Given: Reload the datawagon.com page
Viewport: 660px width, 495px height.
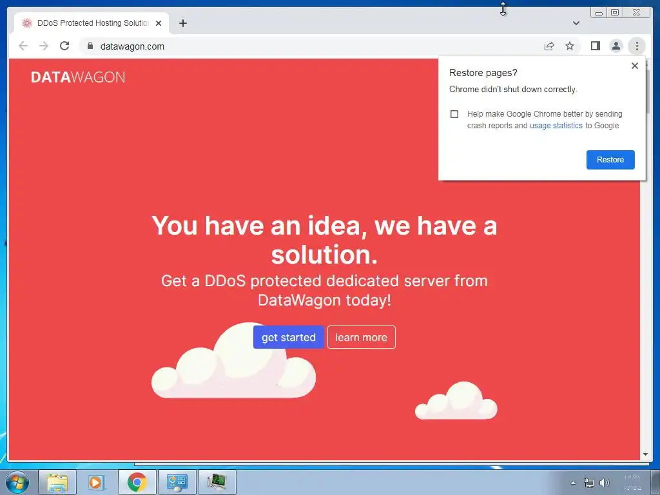Looking at the screenshot, I should pyautogui.click(x=64, y=46).
